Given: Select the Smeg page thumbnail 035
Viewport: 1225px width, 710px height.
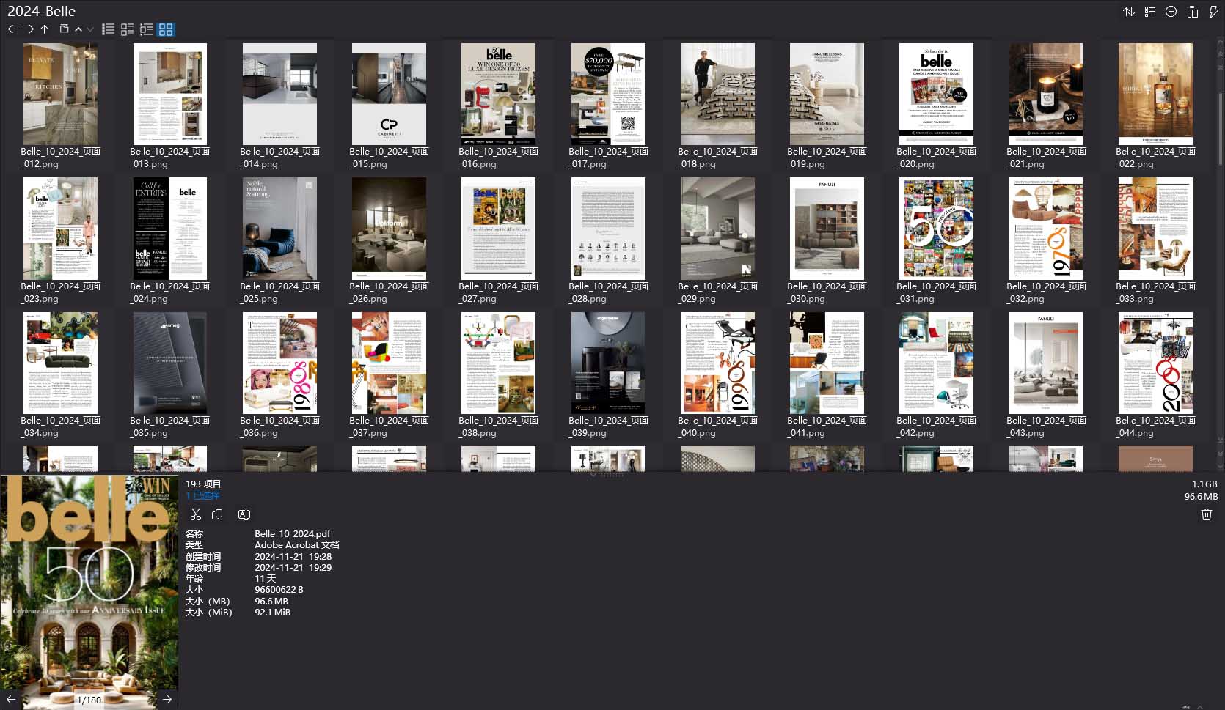Looking at the screenshot, I should click(x=169, y=363).
